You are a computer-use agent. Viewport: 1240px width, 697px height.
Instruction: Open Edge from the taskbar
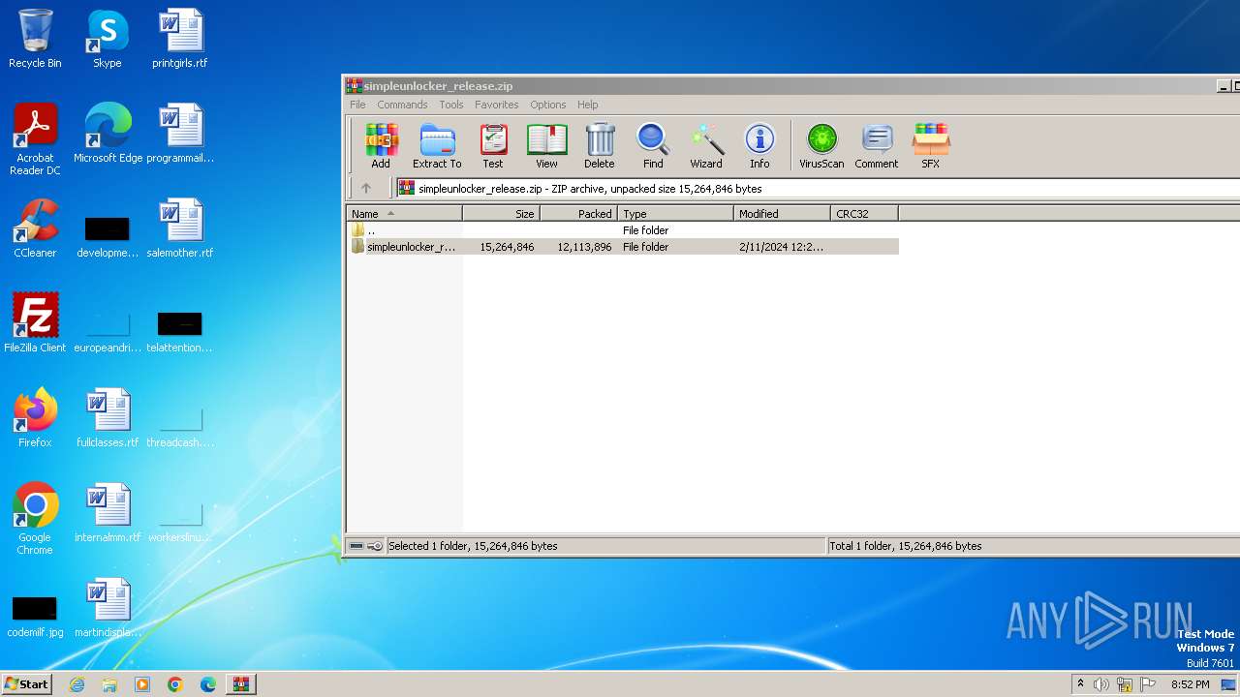pyautogui.click(x=208, y=684)
